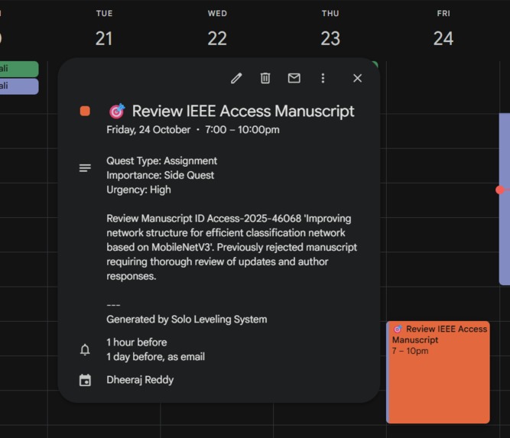Click the bell reminder icon
Viewport: 510px width, 438px height.
coord(85,349)
